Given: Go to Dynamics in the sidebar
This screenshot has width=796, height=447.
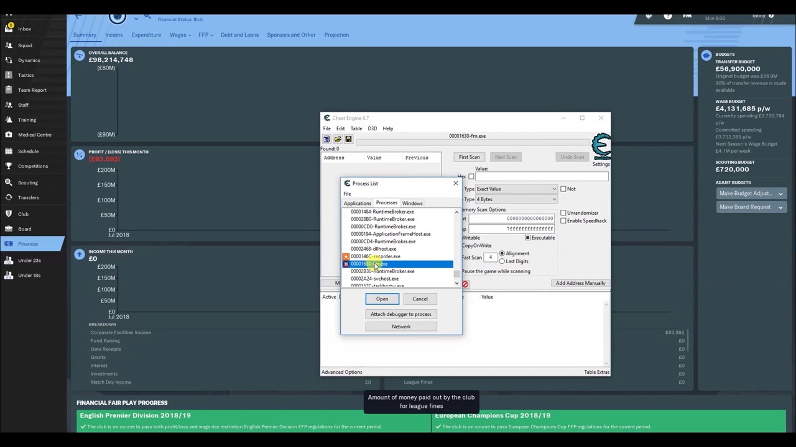Looking at the screenshot, I should pyautogui.click(x=29, y=60).
